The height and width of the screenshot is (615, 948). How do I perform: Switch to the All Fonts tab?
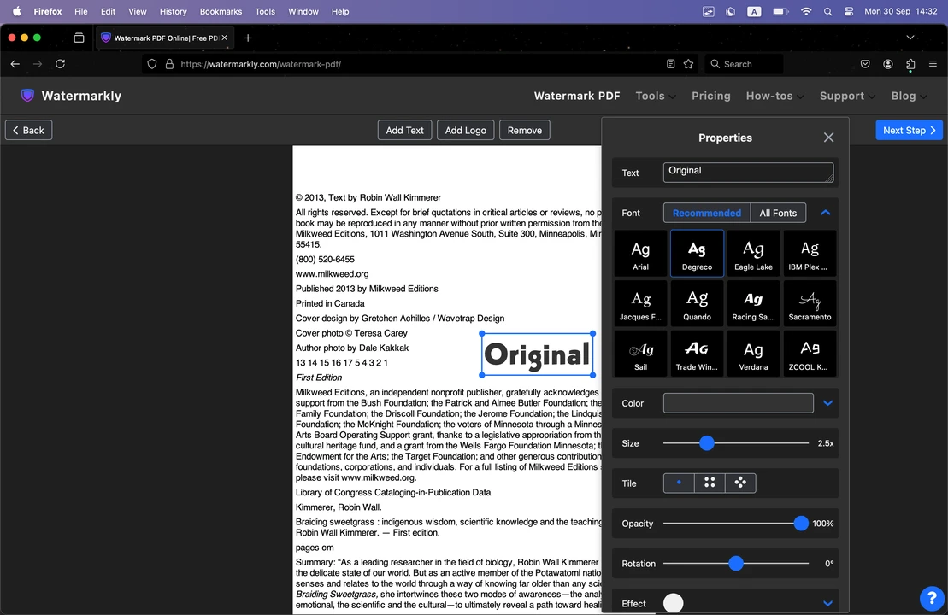pos(777,212)
